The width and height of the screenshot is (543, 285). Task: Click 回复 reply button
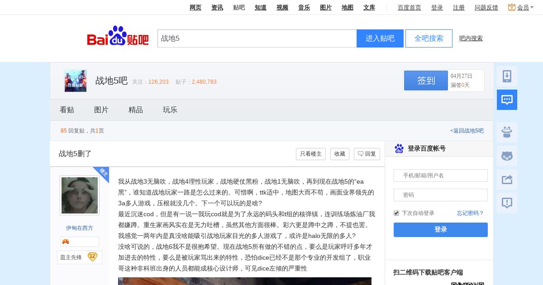[x=367, y=154]
